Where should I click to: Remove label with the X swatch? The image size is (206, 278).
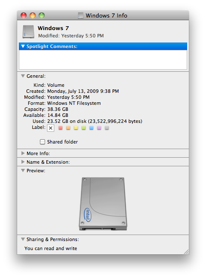(51, 128)
